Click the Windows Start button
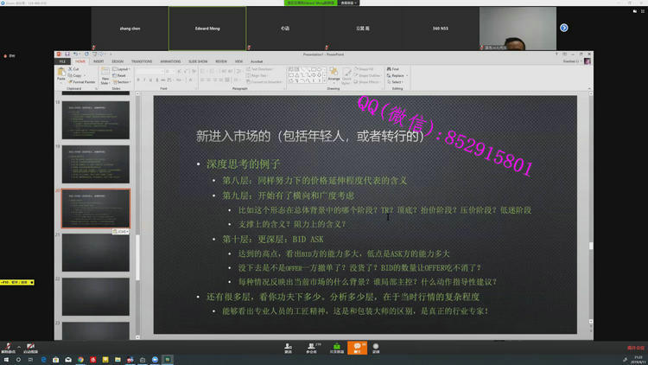Screen dimensions: 648x365 click(6, 360)
